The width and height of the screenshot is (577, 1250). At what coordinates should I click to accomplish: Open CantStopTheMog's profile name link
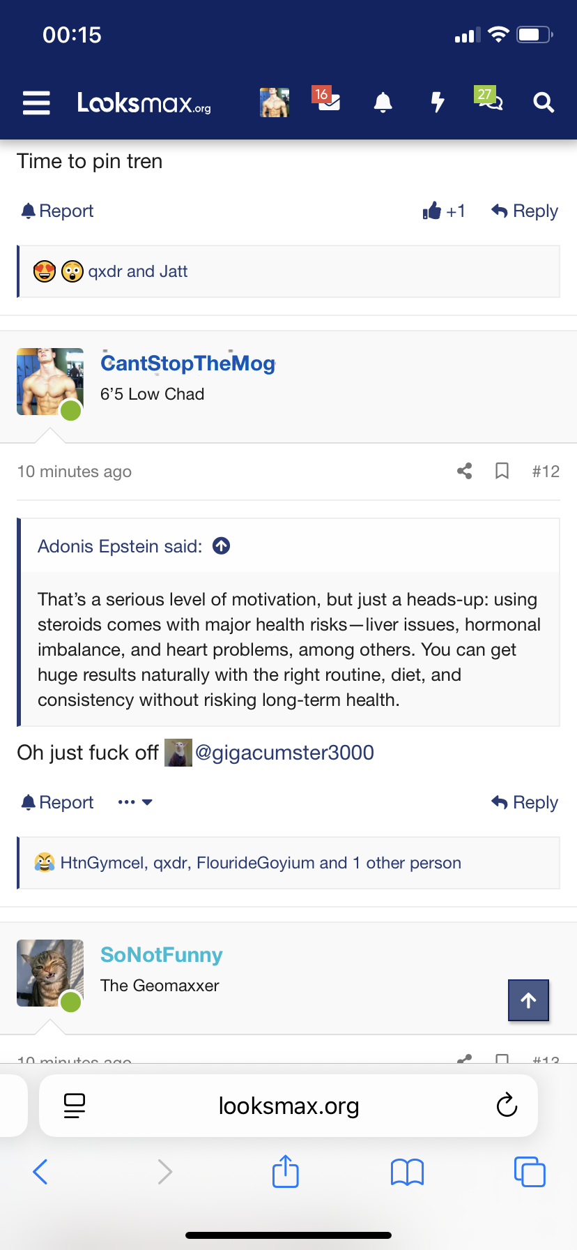tap(188, 363)
